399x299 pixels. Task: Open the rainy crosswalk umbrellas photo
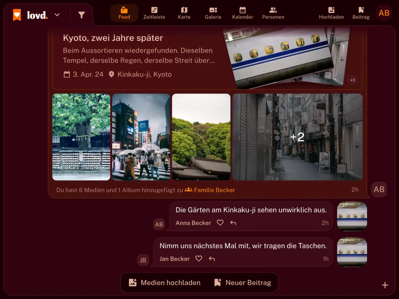click(x=141, y=137)
